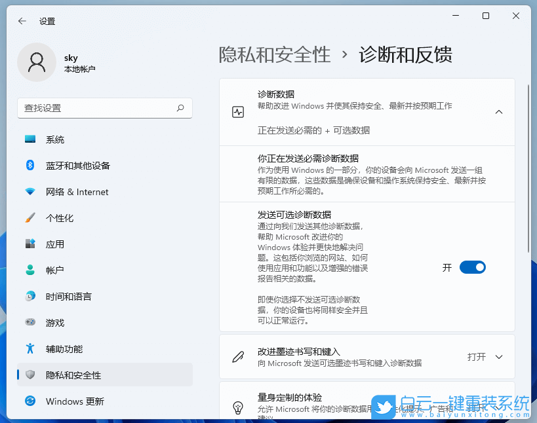Click the back arrow to return
Screen dimensions: 537x423
pyautogui.click(x=21, y=21)
